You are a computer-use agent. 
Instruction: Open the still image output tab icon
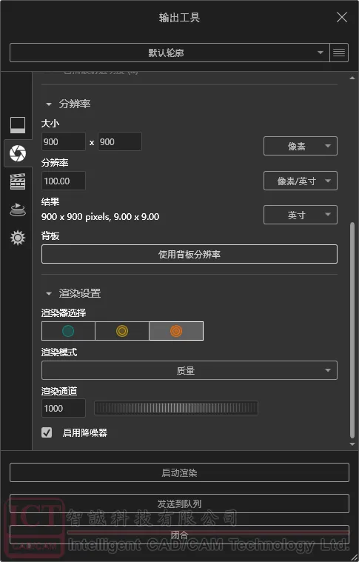17,125
